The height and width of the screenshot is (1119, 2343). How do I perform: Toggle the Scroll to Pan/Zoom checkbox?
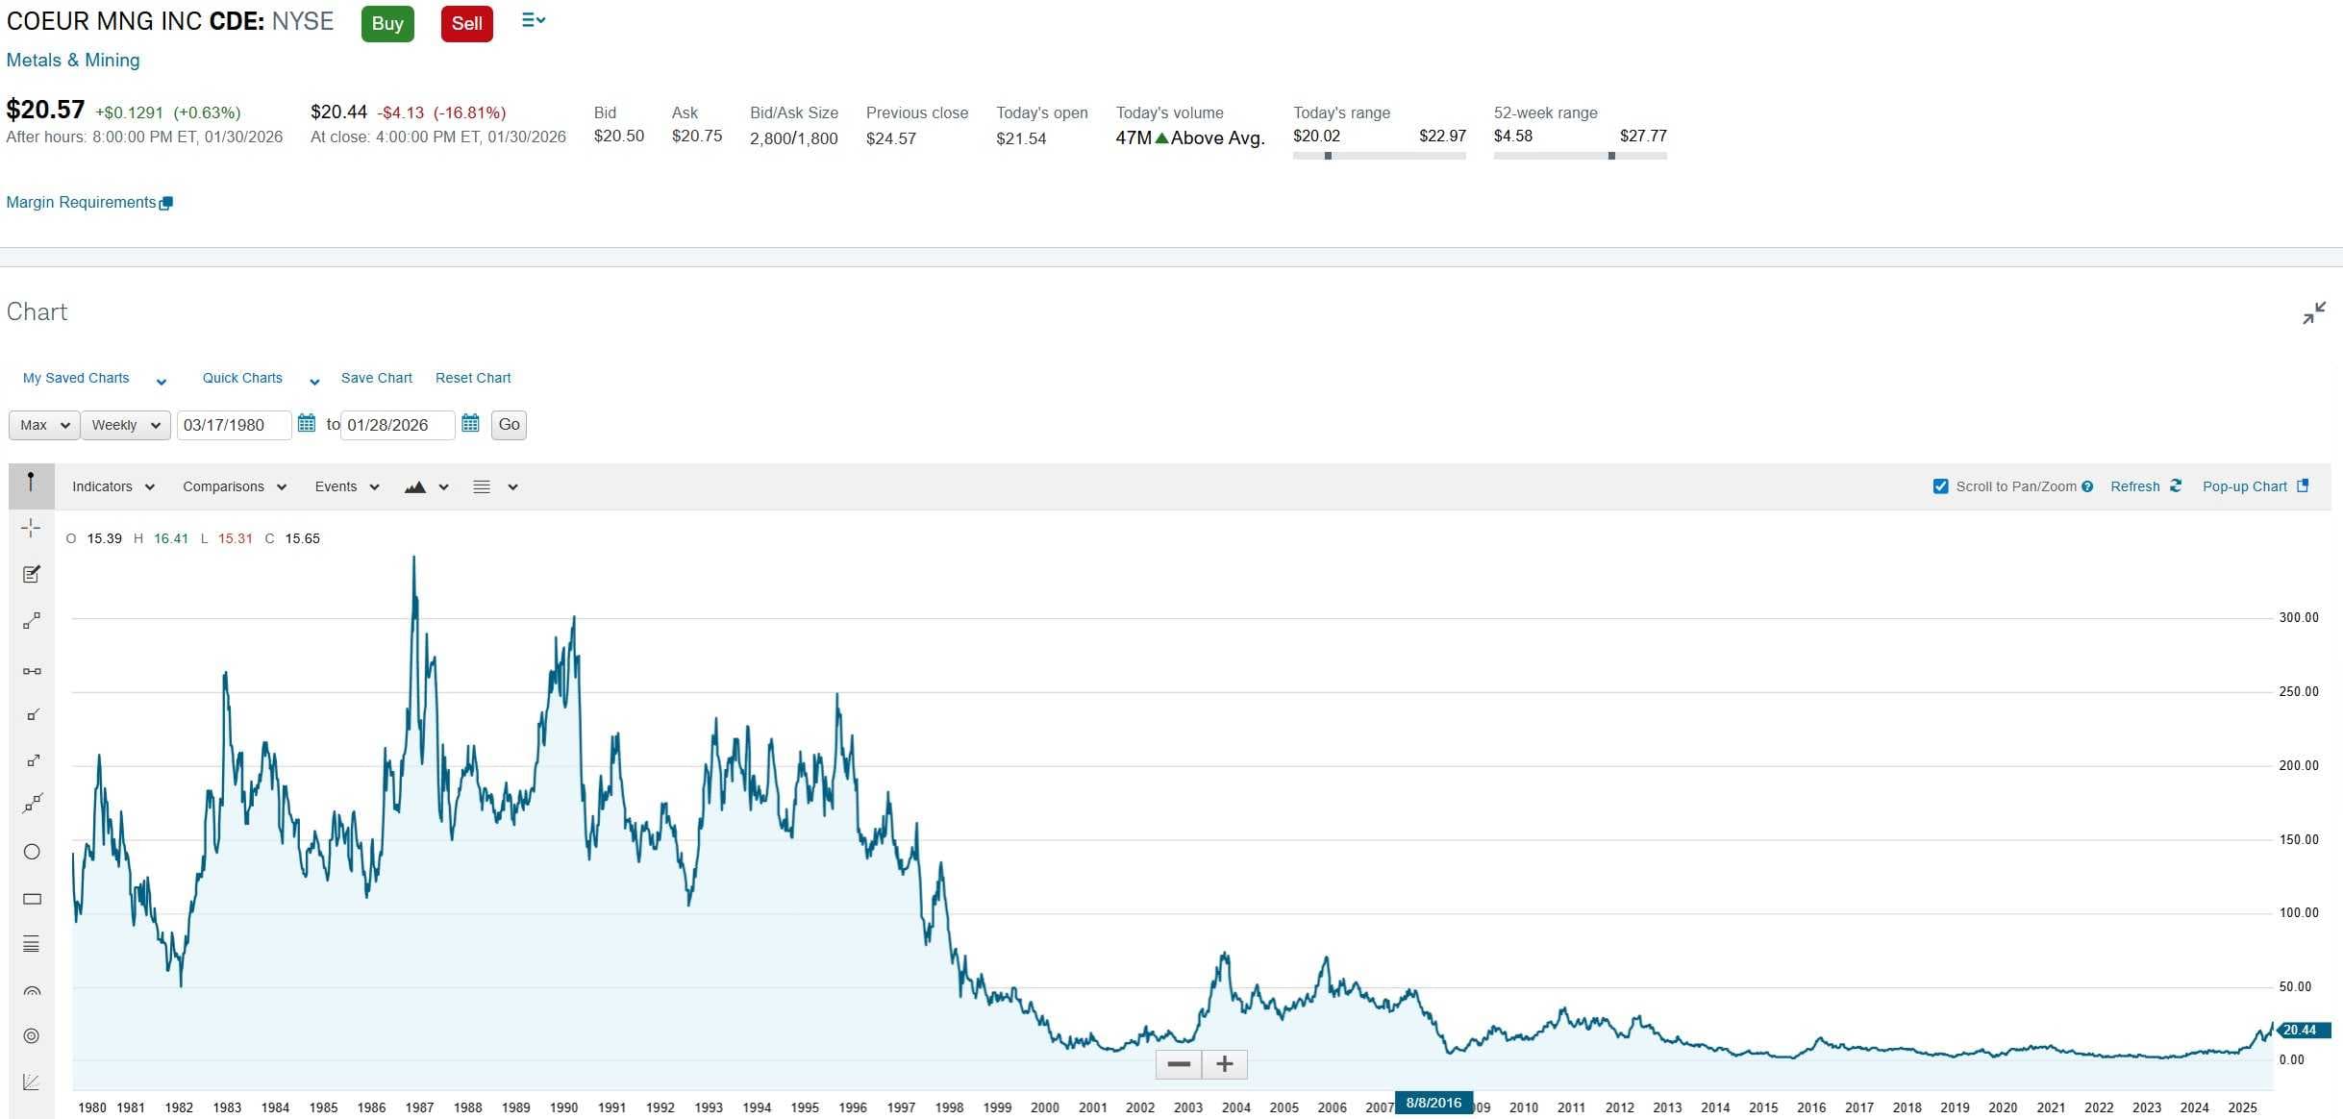click(x=1940, y=486)
